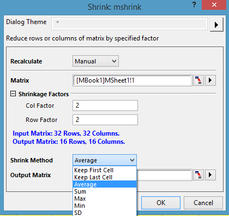The image size is (229, 216).
Task: Click the OK button
Action: click(x=161, y=203)
